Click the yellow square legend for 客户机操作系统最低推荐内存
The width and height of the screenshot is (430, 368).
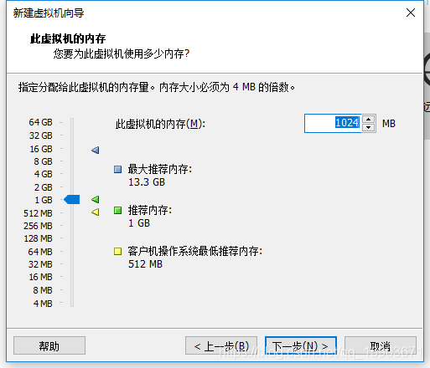pyautogui.click(x=117, y=251)
